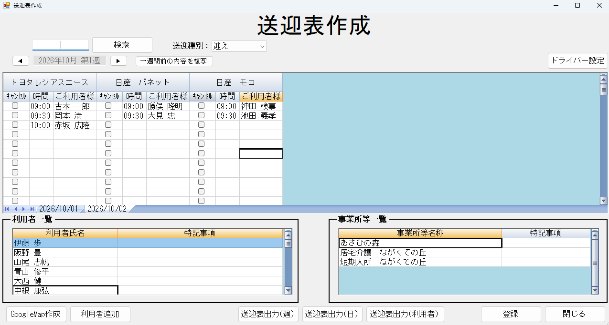
Task: Click 利用者一覧 list scrollbar down arrow
Action: (x=288, y=290)
